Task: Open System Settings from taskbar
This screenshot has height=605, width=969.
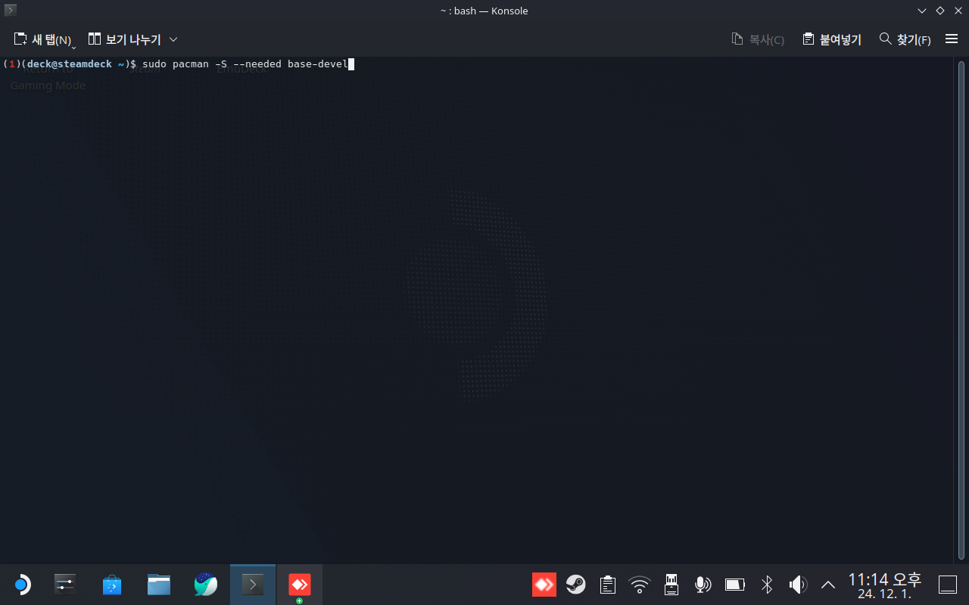Action: click(x=65, y=585)
